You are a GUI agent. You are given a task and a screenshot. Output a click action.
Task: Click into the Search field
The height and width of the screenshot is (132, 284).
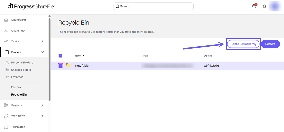coord(153,6)
